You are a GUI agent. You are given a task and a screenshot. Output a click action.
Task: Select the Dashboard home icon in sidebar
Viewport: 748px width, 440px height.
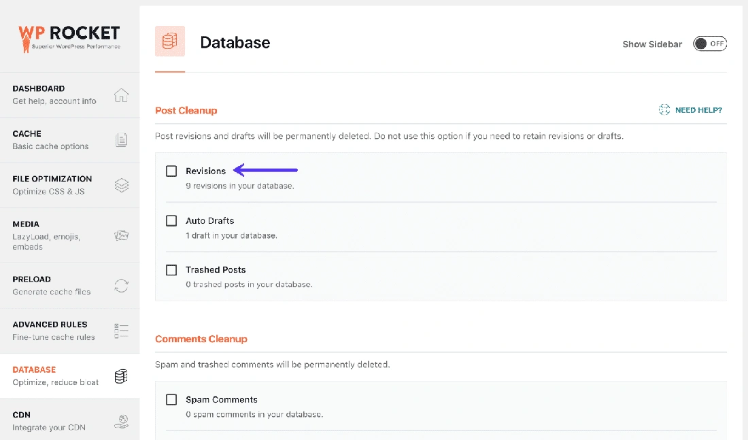121,95
